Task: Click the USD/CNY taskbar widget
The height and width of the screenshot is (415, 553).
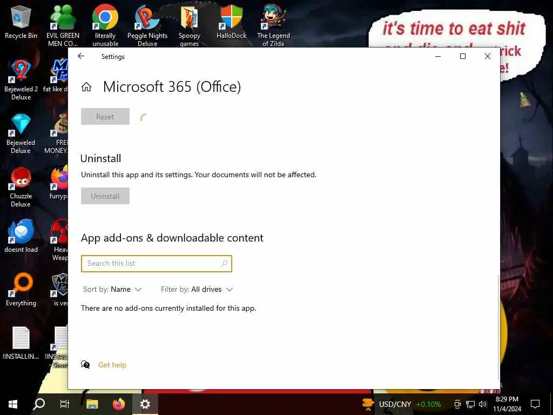Action: click(x=402, y=404)
